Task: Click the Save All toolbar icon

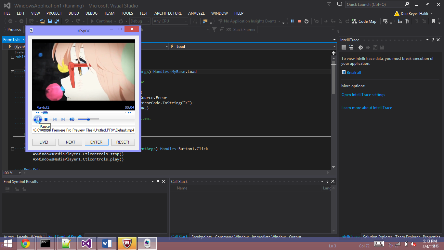Action: coord(57,21)
